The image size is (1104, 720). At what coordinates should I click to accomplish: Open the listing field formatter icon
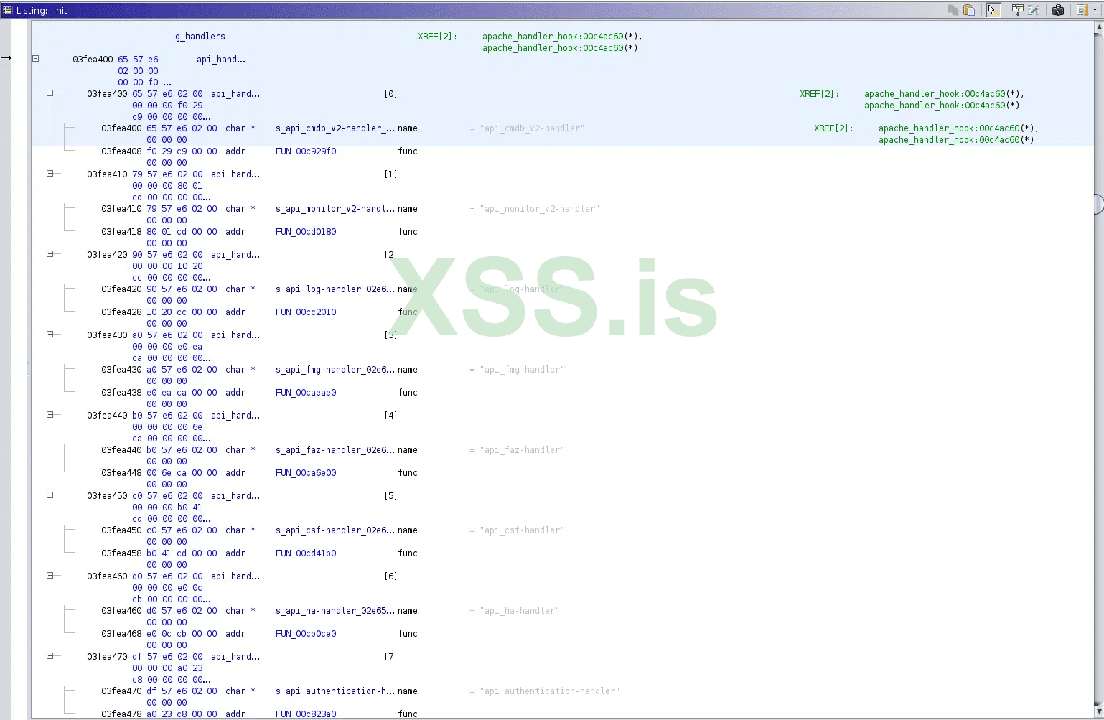[x=1017, y=10]
